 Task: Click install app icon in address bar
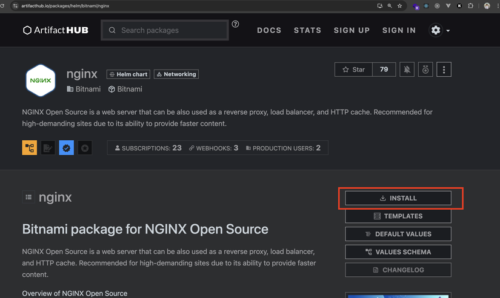(380, 5)
